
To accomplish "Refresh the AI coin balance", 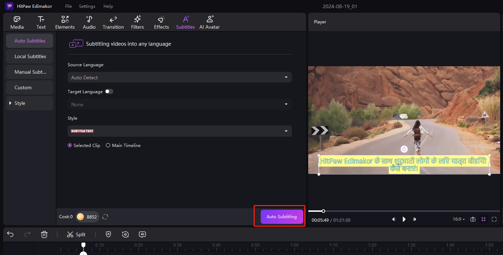I will 105,217.
